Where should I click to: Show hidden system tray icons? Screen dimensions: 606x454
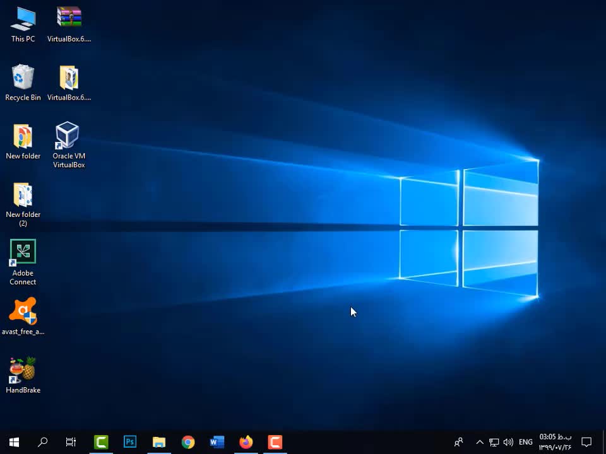[479, 442]
